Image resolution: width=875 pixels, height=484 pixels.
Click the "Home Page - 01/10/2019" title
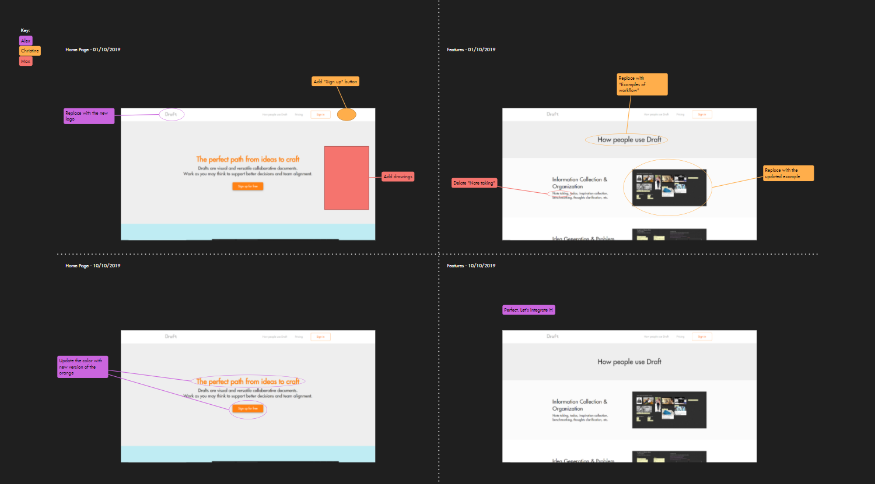pyautogui.click(x=93, y=50)
